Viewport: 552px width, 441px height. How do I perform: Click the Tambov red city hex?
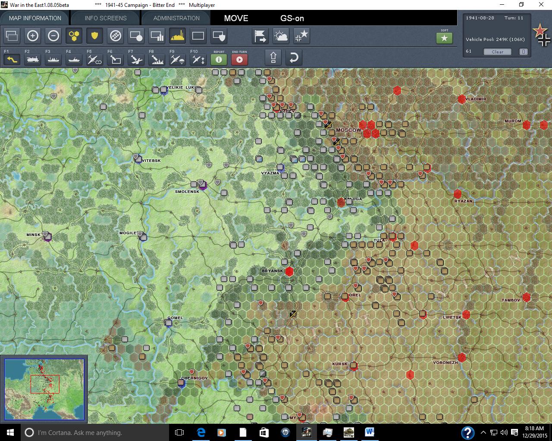pos(527,297)
